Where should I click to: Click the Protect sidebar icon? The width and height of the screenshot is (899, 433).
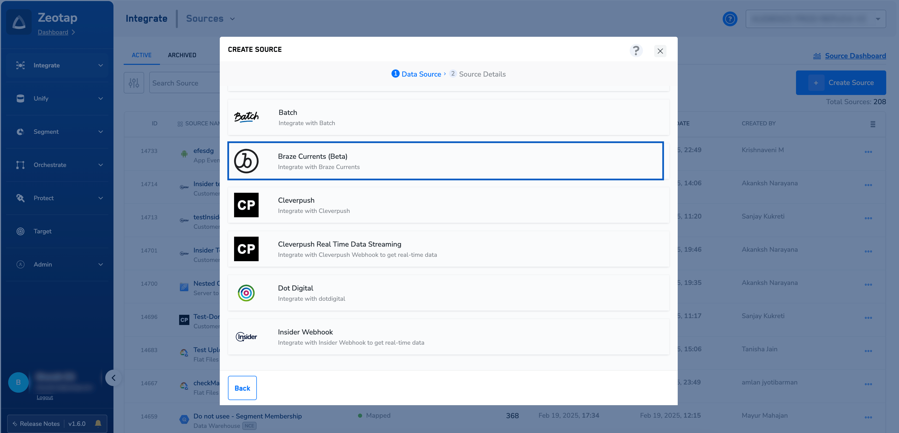[20, 198]
